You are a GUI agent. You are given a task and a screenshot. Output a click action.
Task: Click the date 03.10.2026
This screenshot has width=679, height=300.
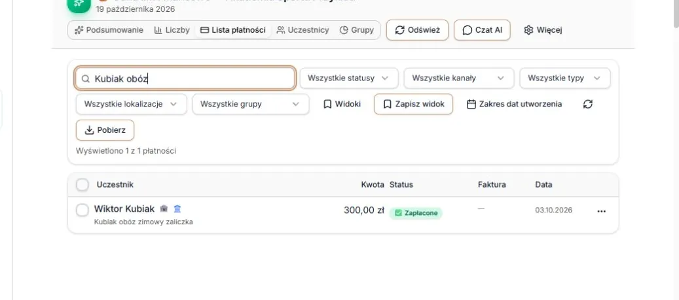554,210
